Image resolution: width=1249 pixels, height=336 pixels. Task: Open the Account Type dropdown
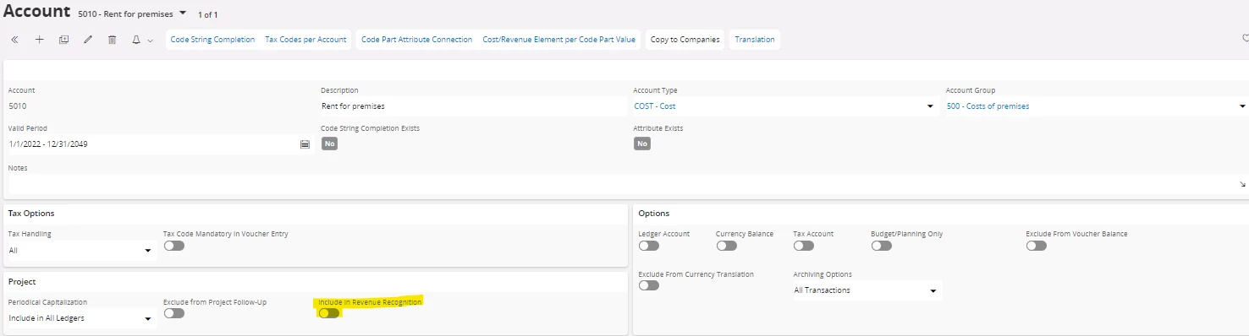[784, 106]
